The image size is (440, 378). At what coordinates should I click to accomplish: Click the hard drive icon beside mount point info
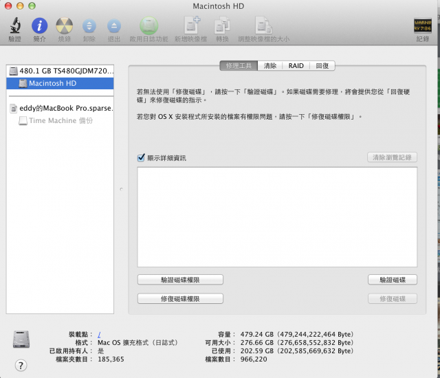[x=21, y=340]
